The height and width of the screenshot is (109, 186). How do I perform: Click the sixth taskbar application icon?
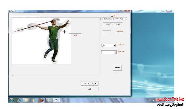click(49, 100)
